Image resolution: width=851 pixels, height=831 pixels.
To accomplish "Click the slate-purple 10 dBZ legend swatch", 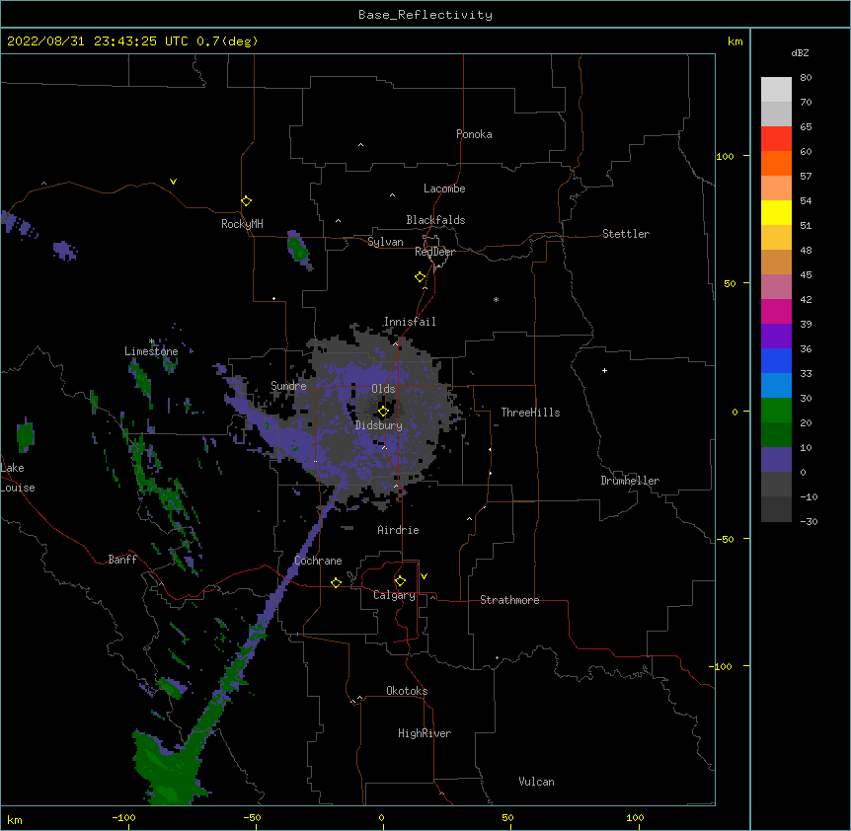I will [x=776, y=460].
